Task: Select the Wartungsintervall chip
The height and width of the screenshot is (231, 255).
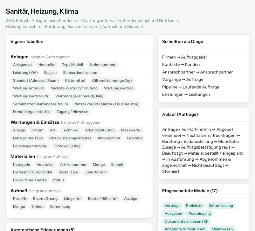Action: [x=29, y=88]
